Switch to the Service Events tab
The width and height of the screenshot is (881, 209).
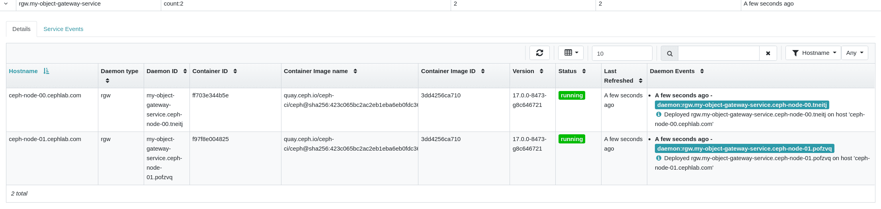tap(63, 29)
